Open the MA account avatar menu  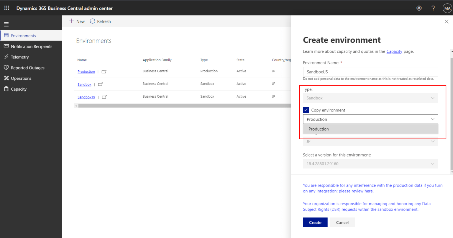pyautogui.click(x=447, y=8)
